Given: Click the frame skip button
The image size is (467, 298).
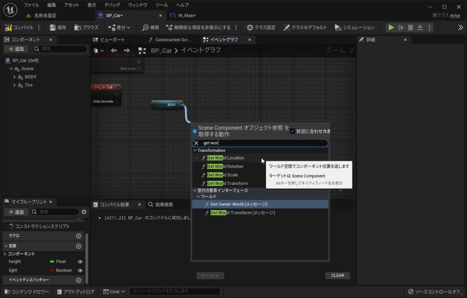Looking at the screenshot, I should click(x=401, y=27).
